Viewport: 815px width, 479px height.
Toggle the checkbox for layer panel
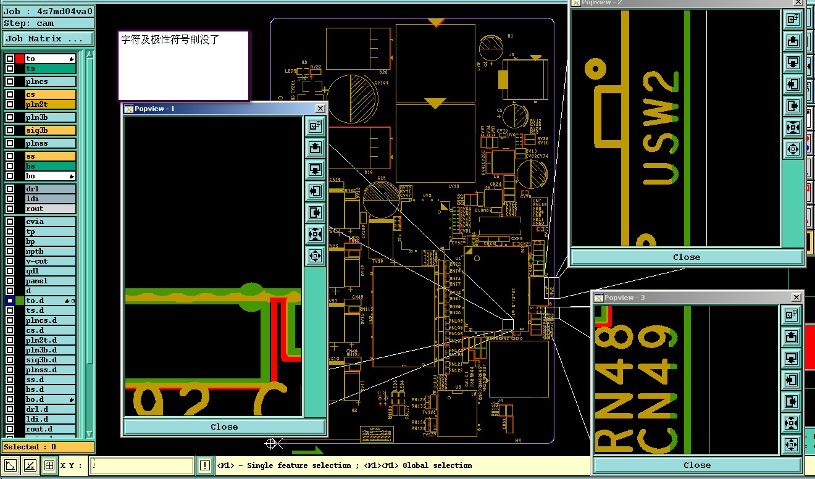pos(10,281)
